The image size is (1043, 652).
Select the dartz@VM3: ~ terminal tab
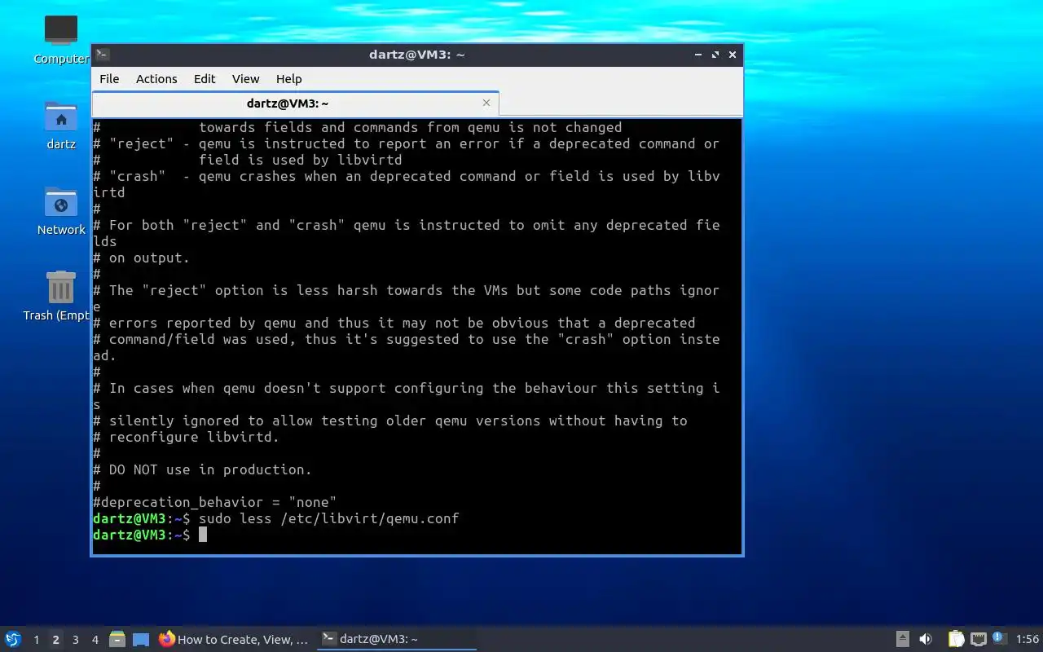[288, 104]
